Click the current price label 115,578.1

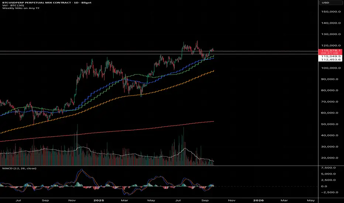331,51
